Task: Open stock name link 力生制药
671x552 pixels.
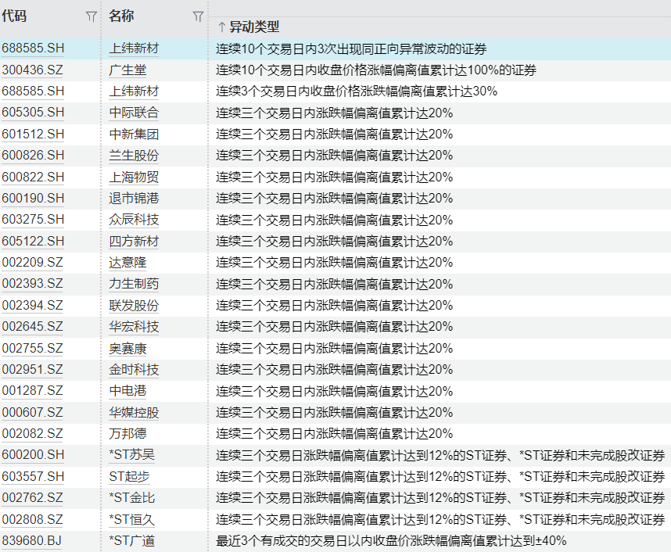Action: pos(134,284)
